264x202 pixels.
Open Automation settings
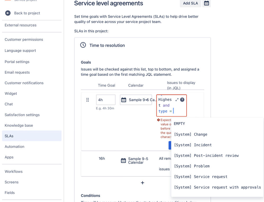[x=15, y=147]
